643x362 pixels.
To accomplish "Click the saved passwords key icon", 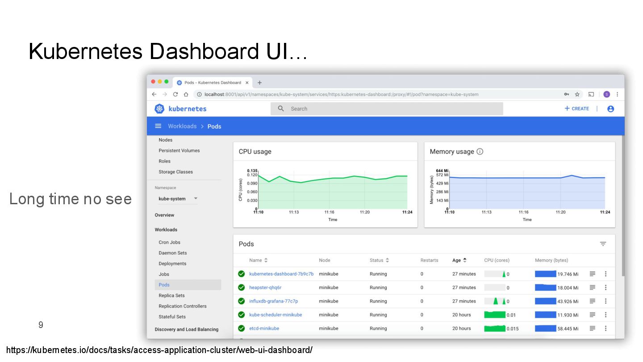I will tap(566, 94).
